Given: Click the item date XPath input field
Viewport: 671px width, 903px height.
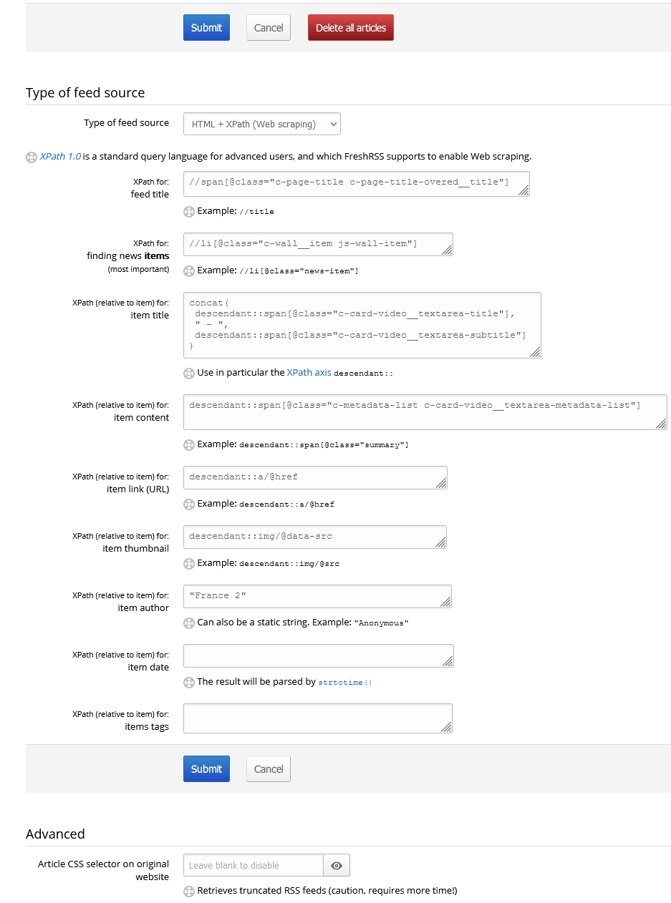Looking at the screenshot, I should (x=317, y=655).
